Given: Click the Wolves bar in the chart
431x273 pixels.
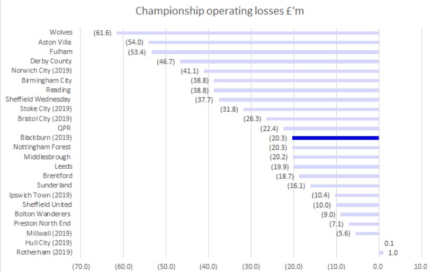Looking at the screenshot, I should (248, 33).
